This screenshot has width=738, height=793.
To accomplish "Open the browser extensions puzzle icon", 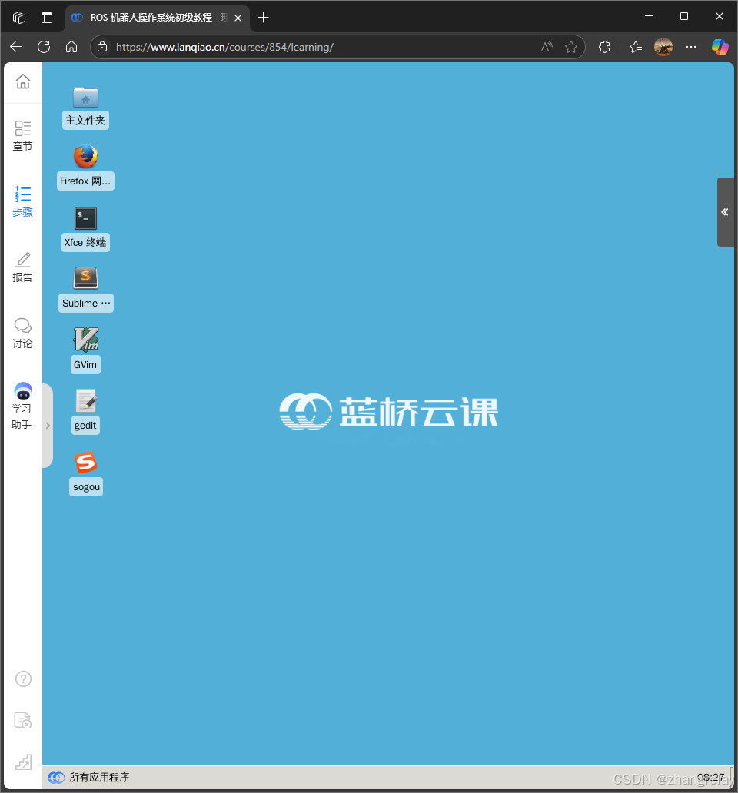I will pos(604,47).
